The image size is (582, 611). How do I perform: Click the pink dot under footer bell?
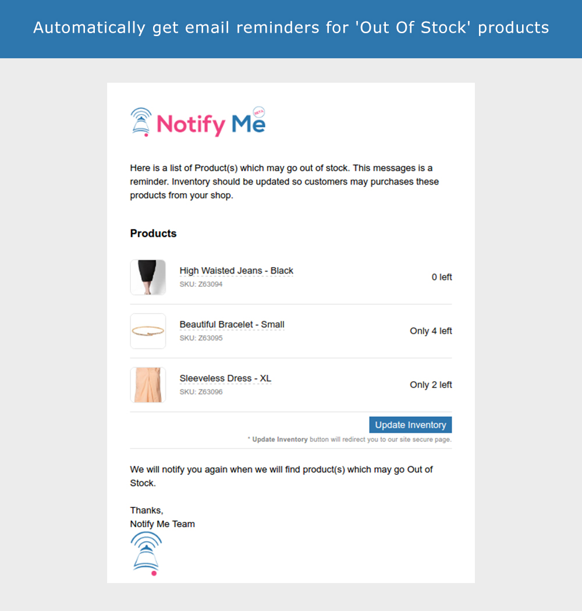[154, 573]
